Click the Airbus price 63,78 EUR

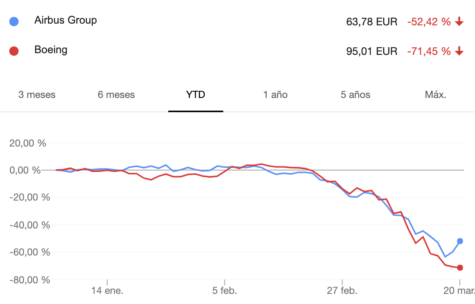tap(371, 22)
